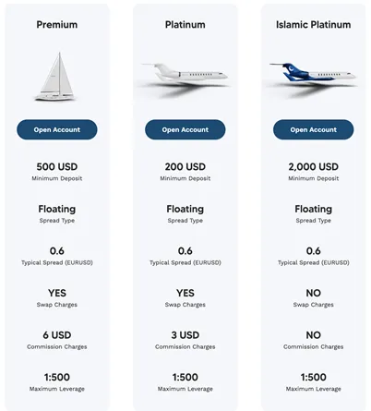The image size is (371, 411).
Task: Click the 0.6 typical spread on the Islamic Platinum card
Action: pos(314,251)
